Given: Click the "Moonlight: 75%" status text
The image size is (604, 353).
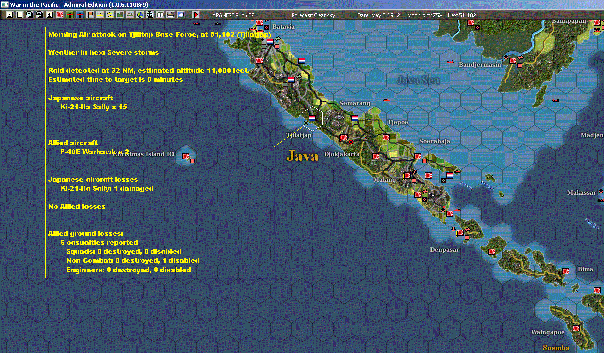Looking at the screenshot, I should pos(425,15).
